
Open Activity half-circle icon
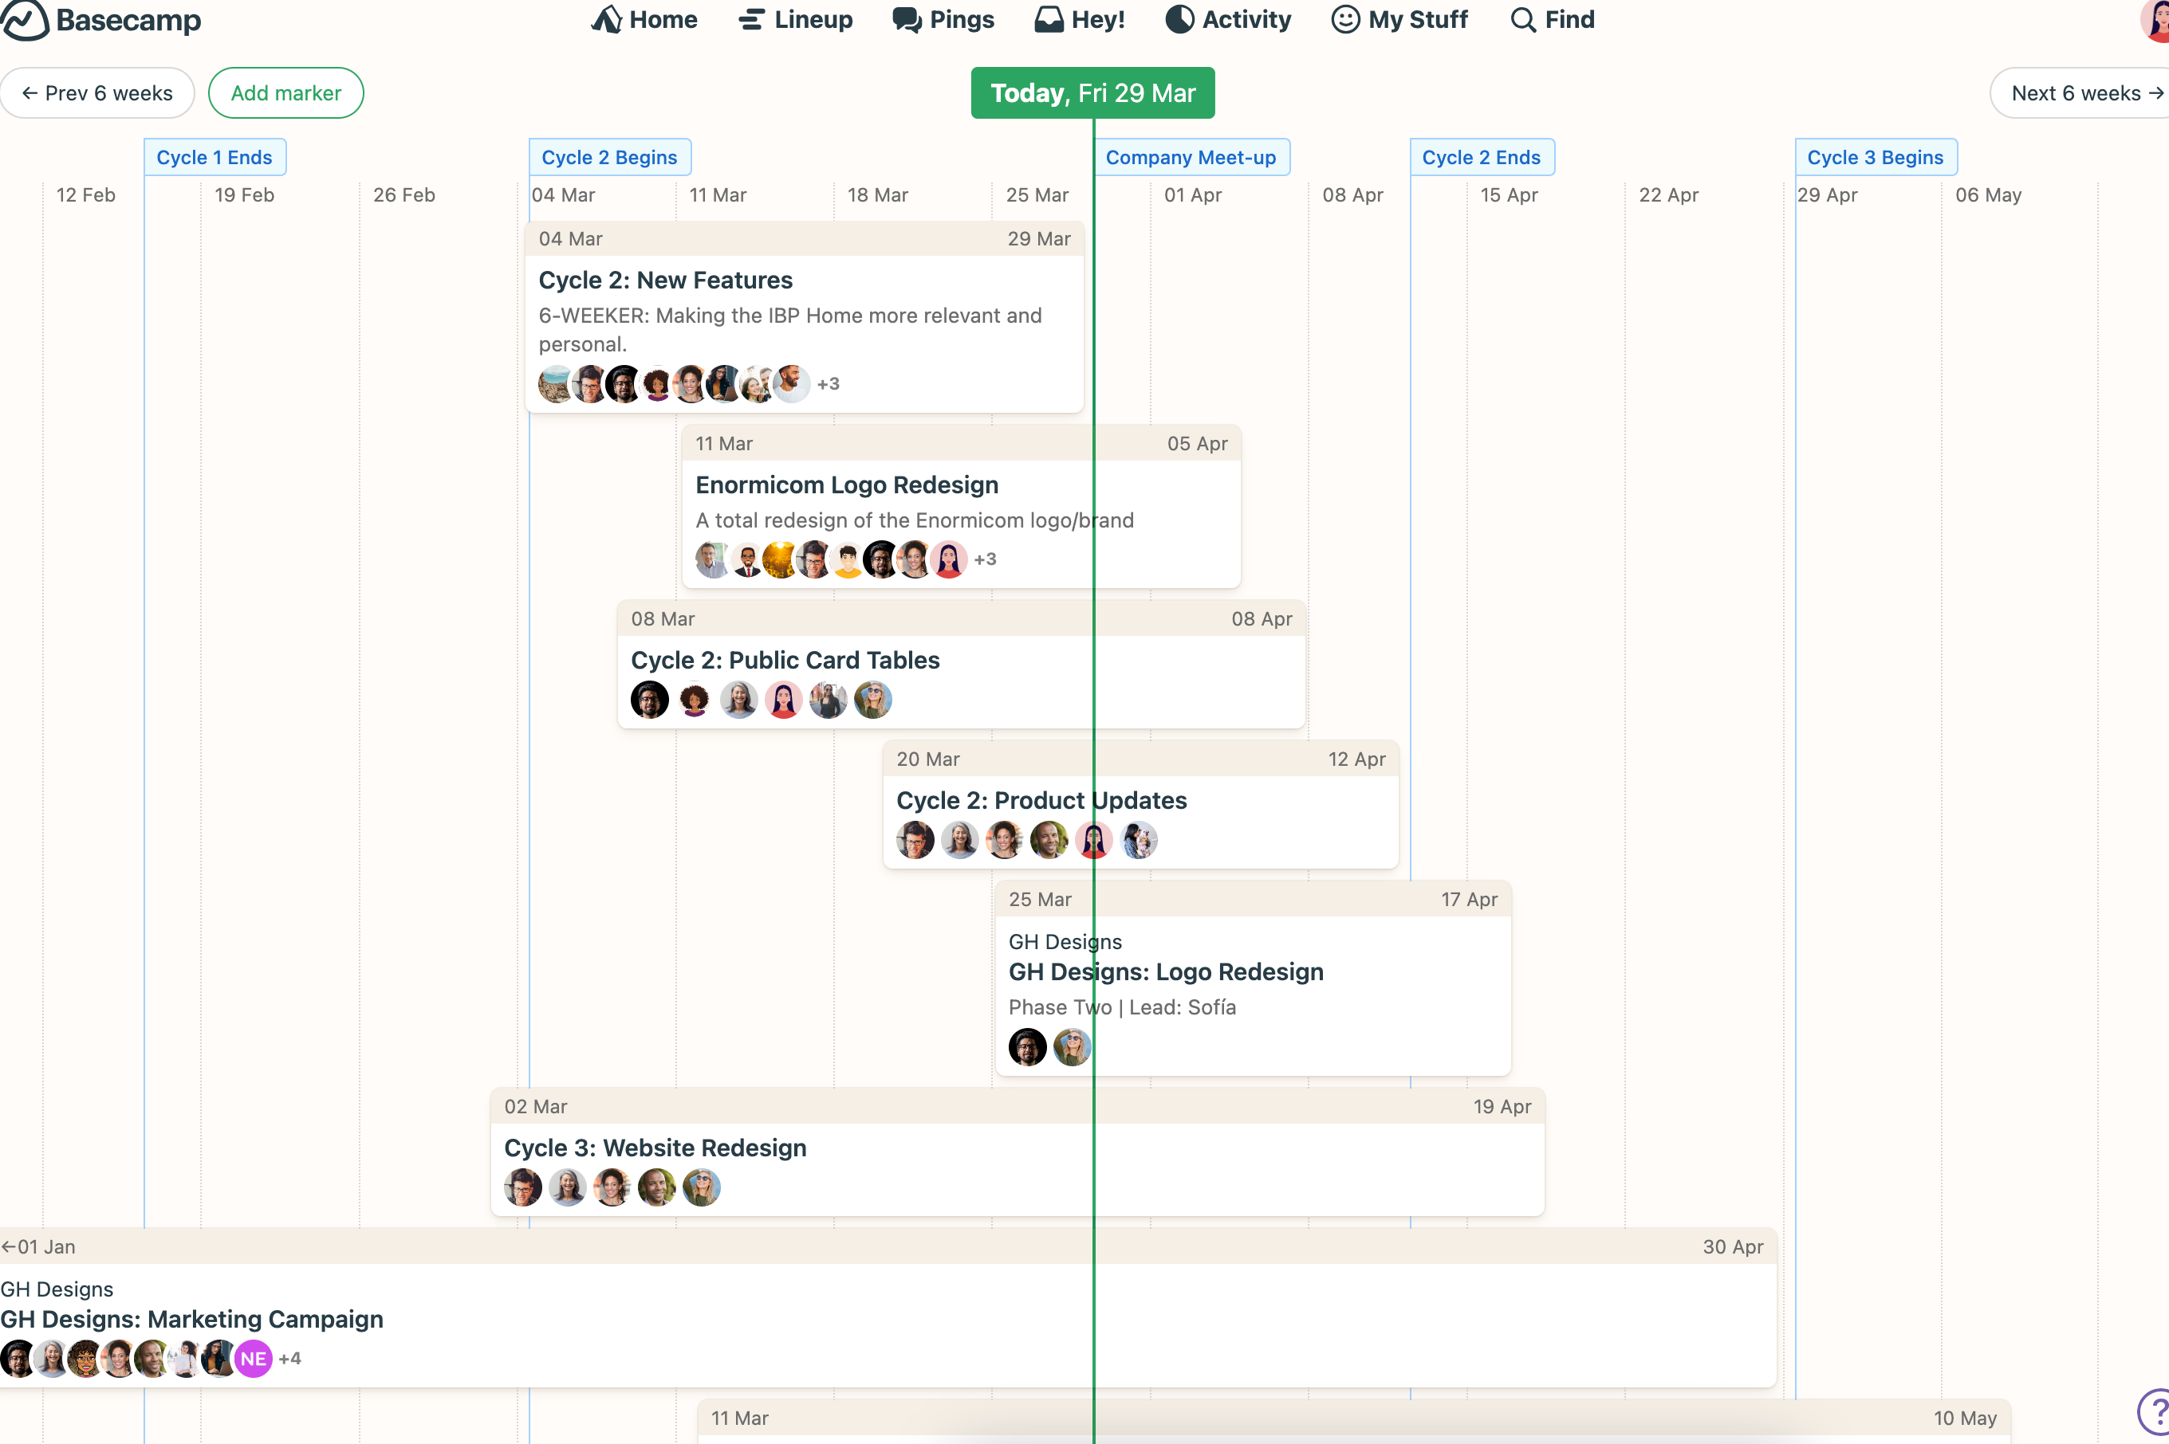coord(1179,19)
